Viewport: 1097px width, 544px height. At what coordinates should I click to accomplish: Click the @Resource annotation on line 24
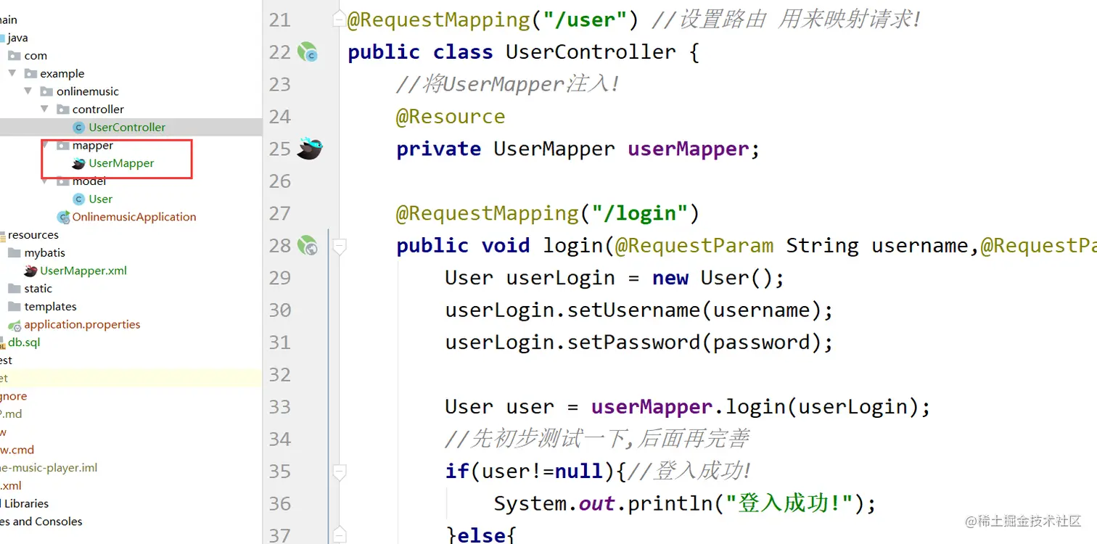pos(451,117)
